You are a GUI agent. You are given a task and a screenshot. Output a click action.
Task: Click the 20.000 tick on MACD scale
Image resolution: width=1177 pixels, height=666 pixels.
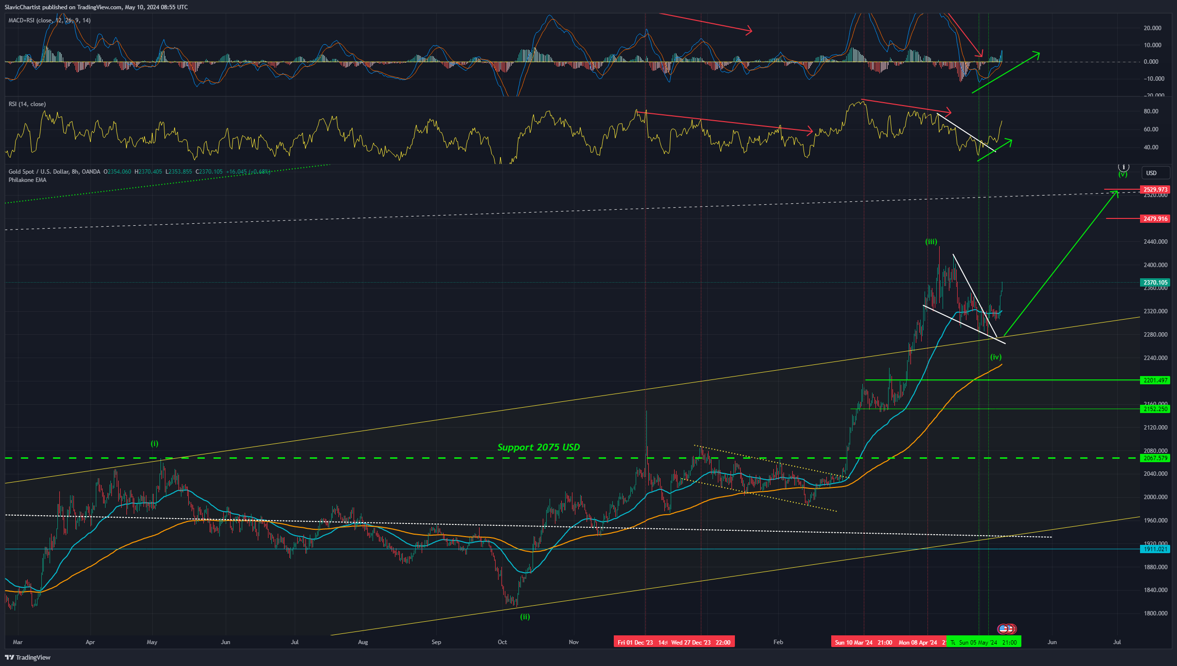pyautogui.click(x=1152, y=28)
